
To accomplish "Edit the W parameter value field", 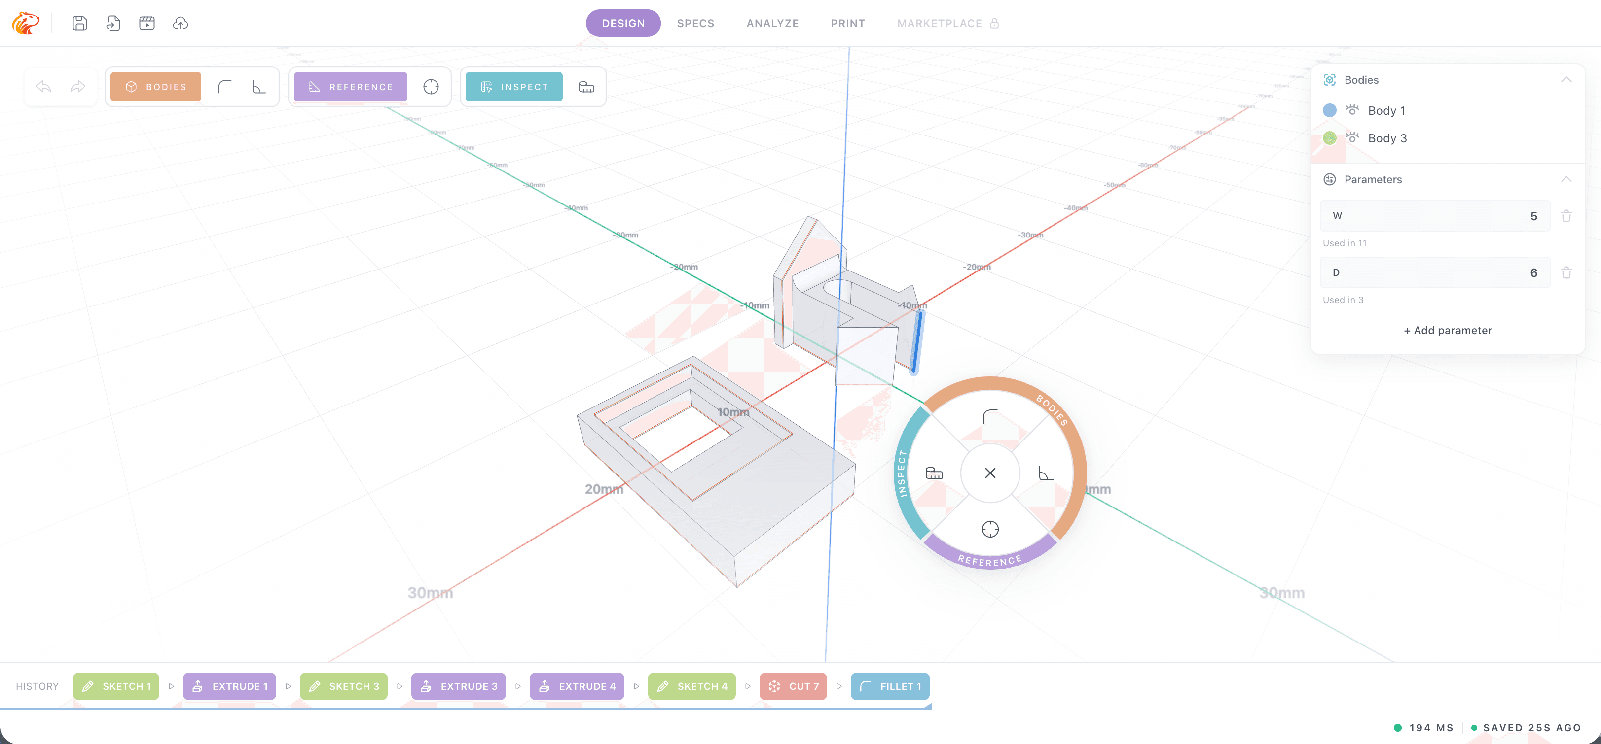I will tap(1435, 216).
